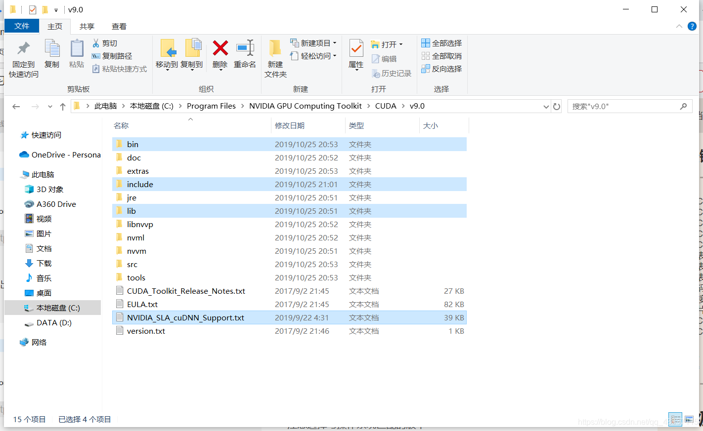
Task: Select Downloads folder in sidebar
Action: click(38, 264)
